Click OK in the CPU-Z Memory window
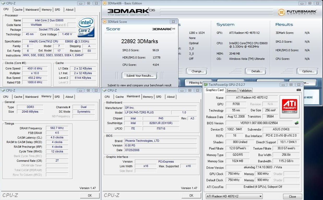The image size is (323, 200). coord(90,196)
